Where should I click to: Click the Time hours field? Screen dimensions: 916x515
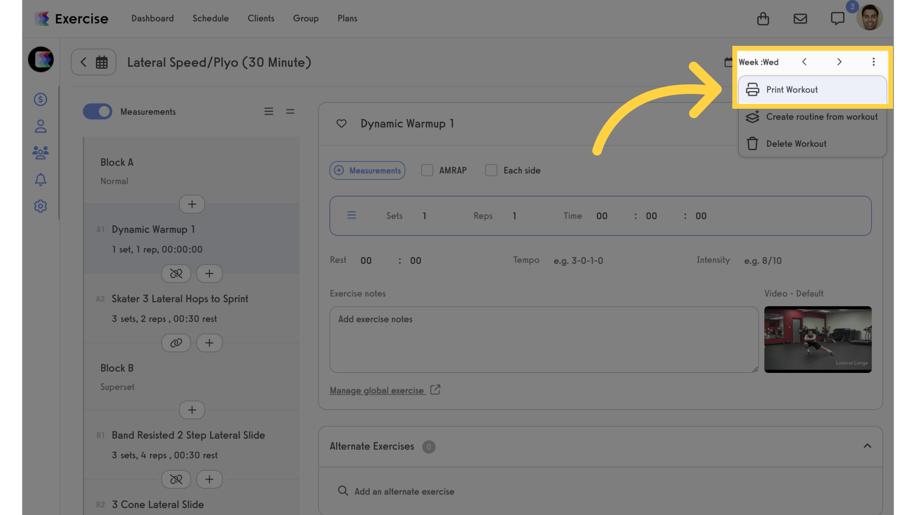pyautogui.click(x=602, y=216)
